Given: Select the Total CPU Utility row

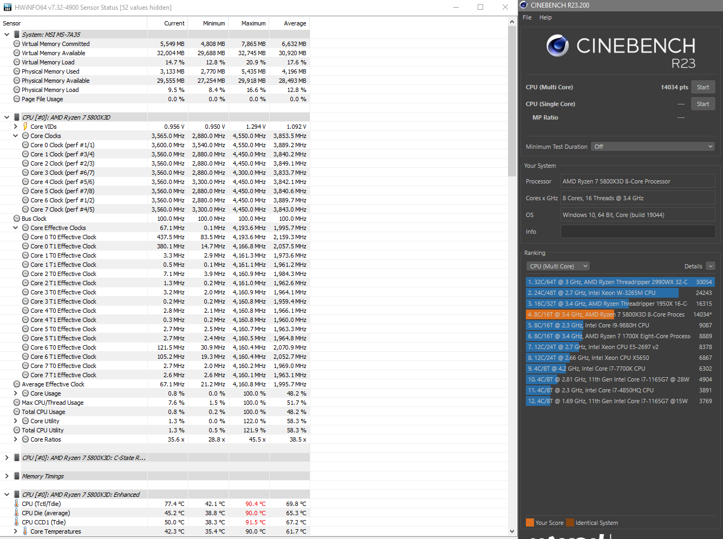Looking at the screenshot, I should 155,430.
